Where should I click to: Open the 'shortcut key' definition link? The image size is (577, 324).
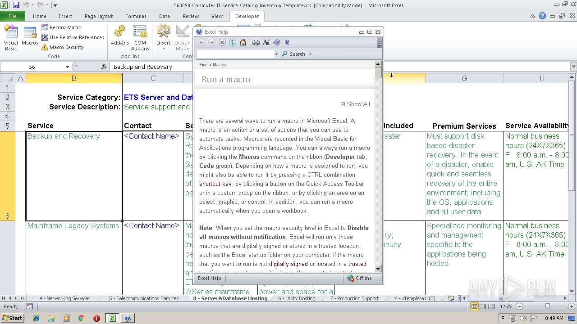215,184
